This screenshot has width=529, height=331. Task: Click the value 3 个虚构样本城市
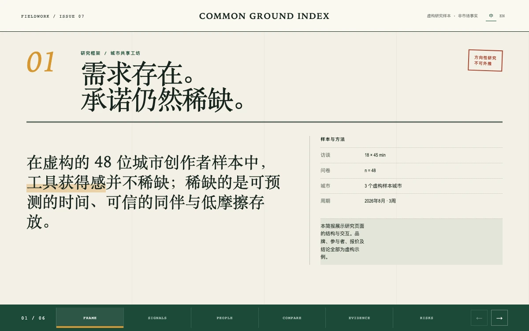383,186
